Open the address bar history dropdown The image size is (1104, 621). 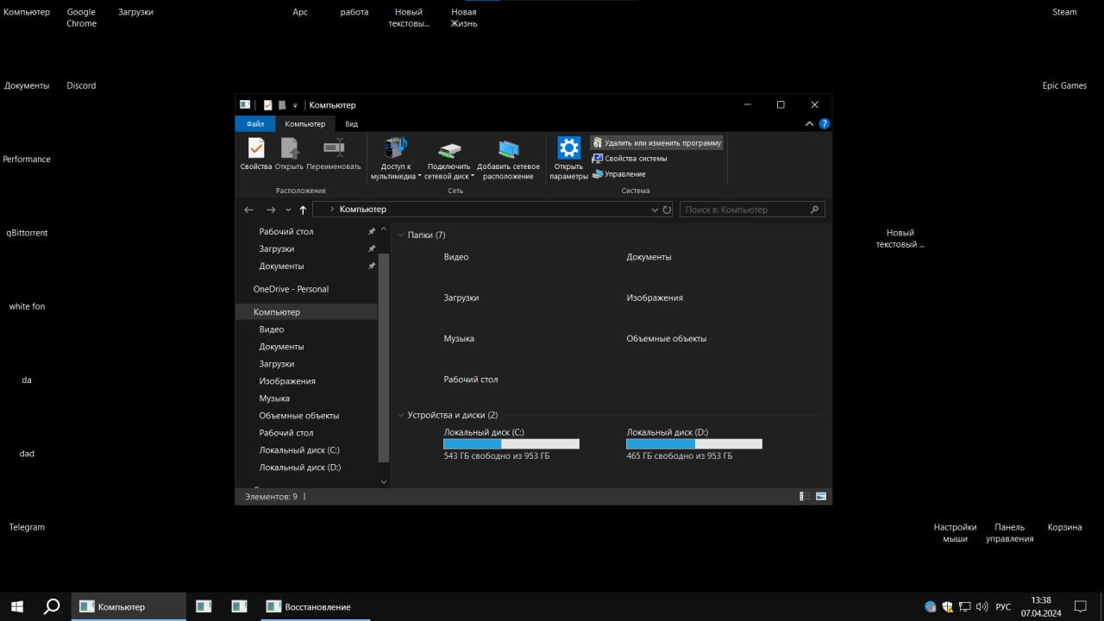[654, 210]
